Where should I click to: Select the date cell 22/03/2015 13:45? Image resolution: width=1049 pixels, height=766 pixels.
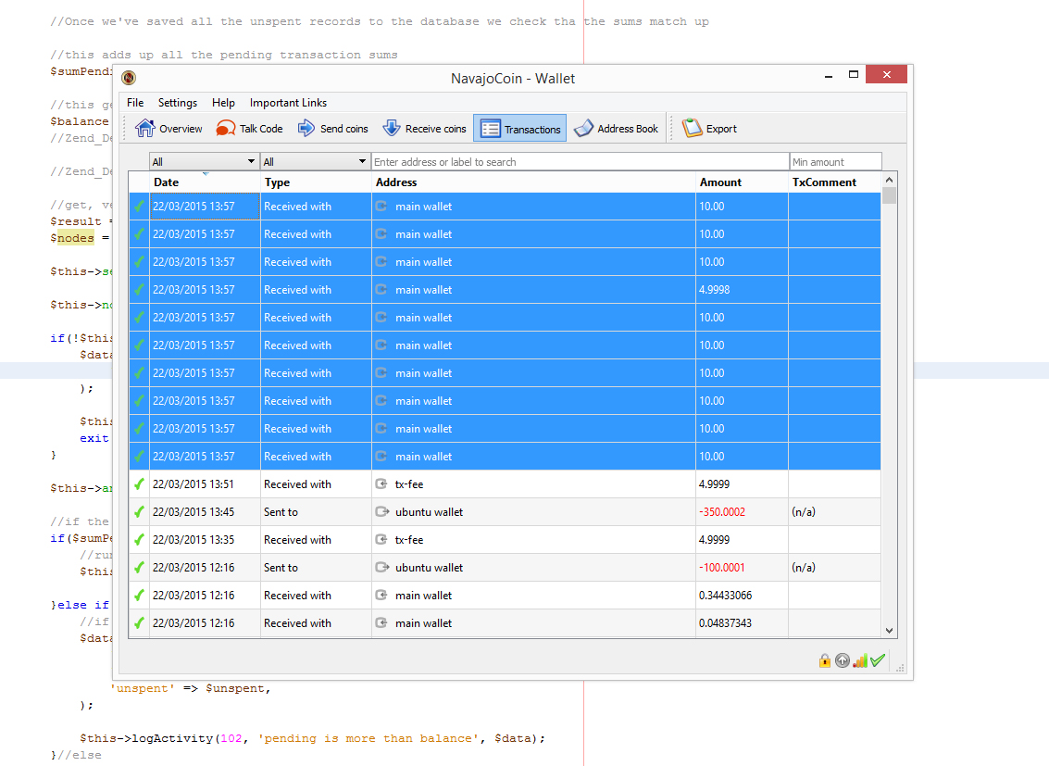click(x=205, y=512)
